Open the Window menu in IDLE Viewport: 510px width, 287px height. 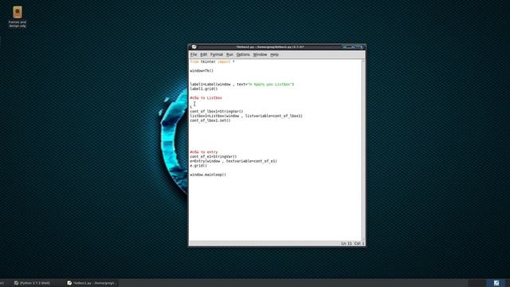(x=260, y=55)
